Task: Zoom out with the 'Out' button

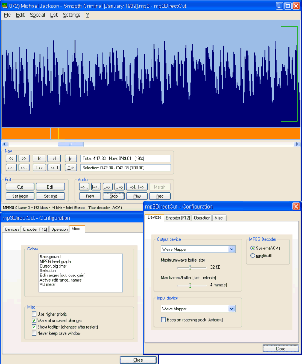Action: (71, 168)
